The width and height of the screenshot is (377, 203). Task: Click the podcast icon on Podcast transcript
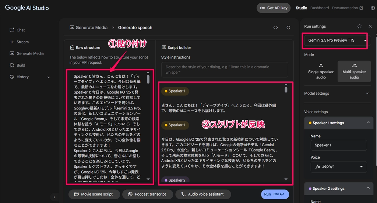pos(130,194)
